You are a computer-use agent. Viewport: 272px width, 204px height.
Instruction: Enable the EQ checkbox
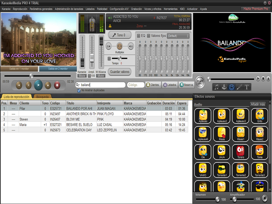pyautogui.click(x=138, y=36)
